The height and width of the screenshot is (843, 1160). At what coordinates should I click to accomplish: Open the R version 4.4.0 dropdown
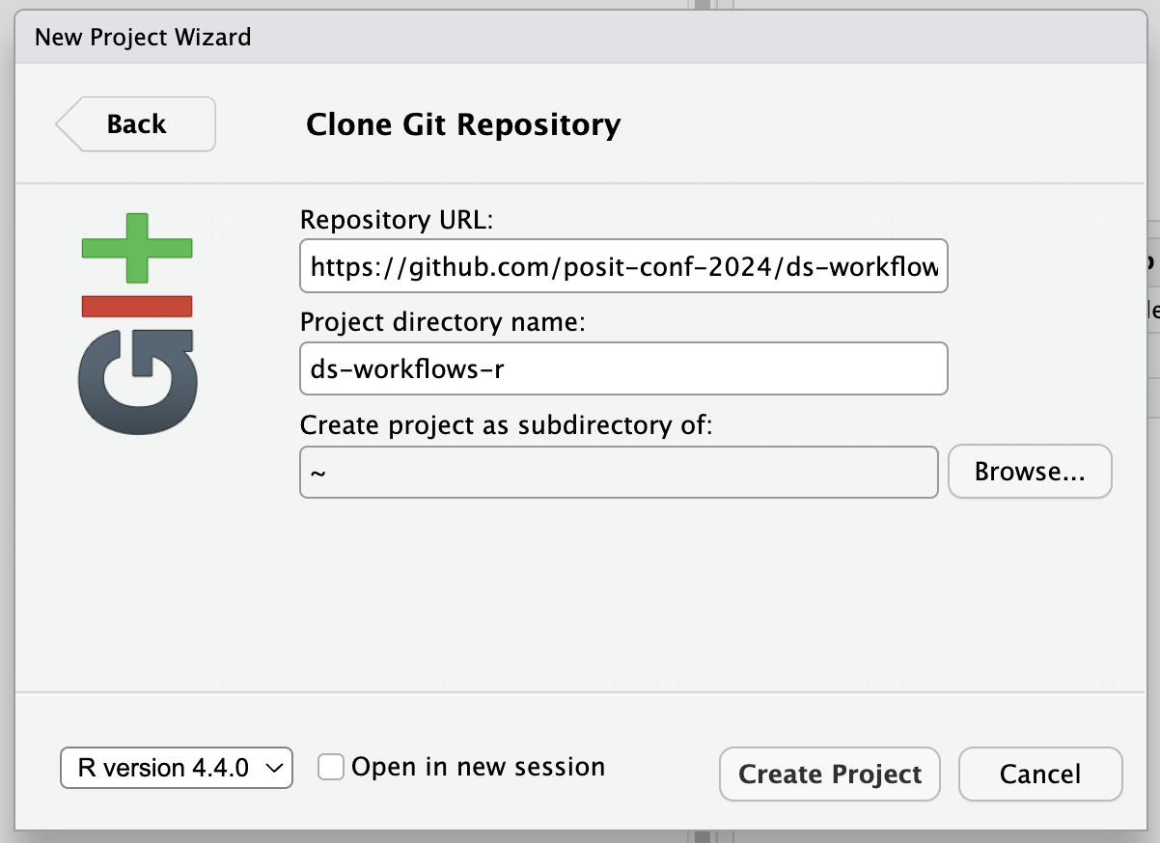(x=176, y=769)
